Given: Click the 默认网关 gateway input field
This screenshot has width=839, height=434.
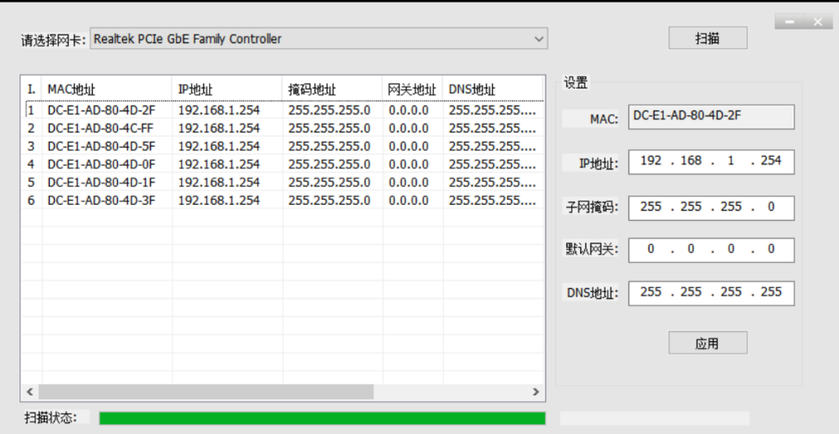Looking at the screenshot, I should click(x=711, y=249).
